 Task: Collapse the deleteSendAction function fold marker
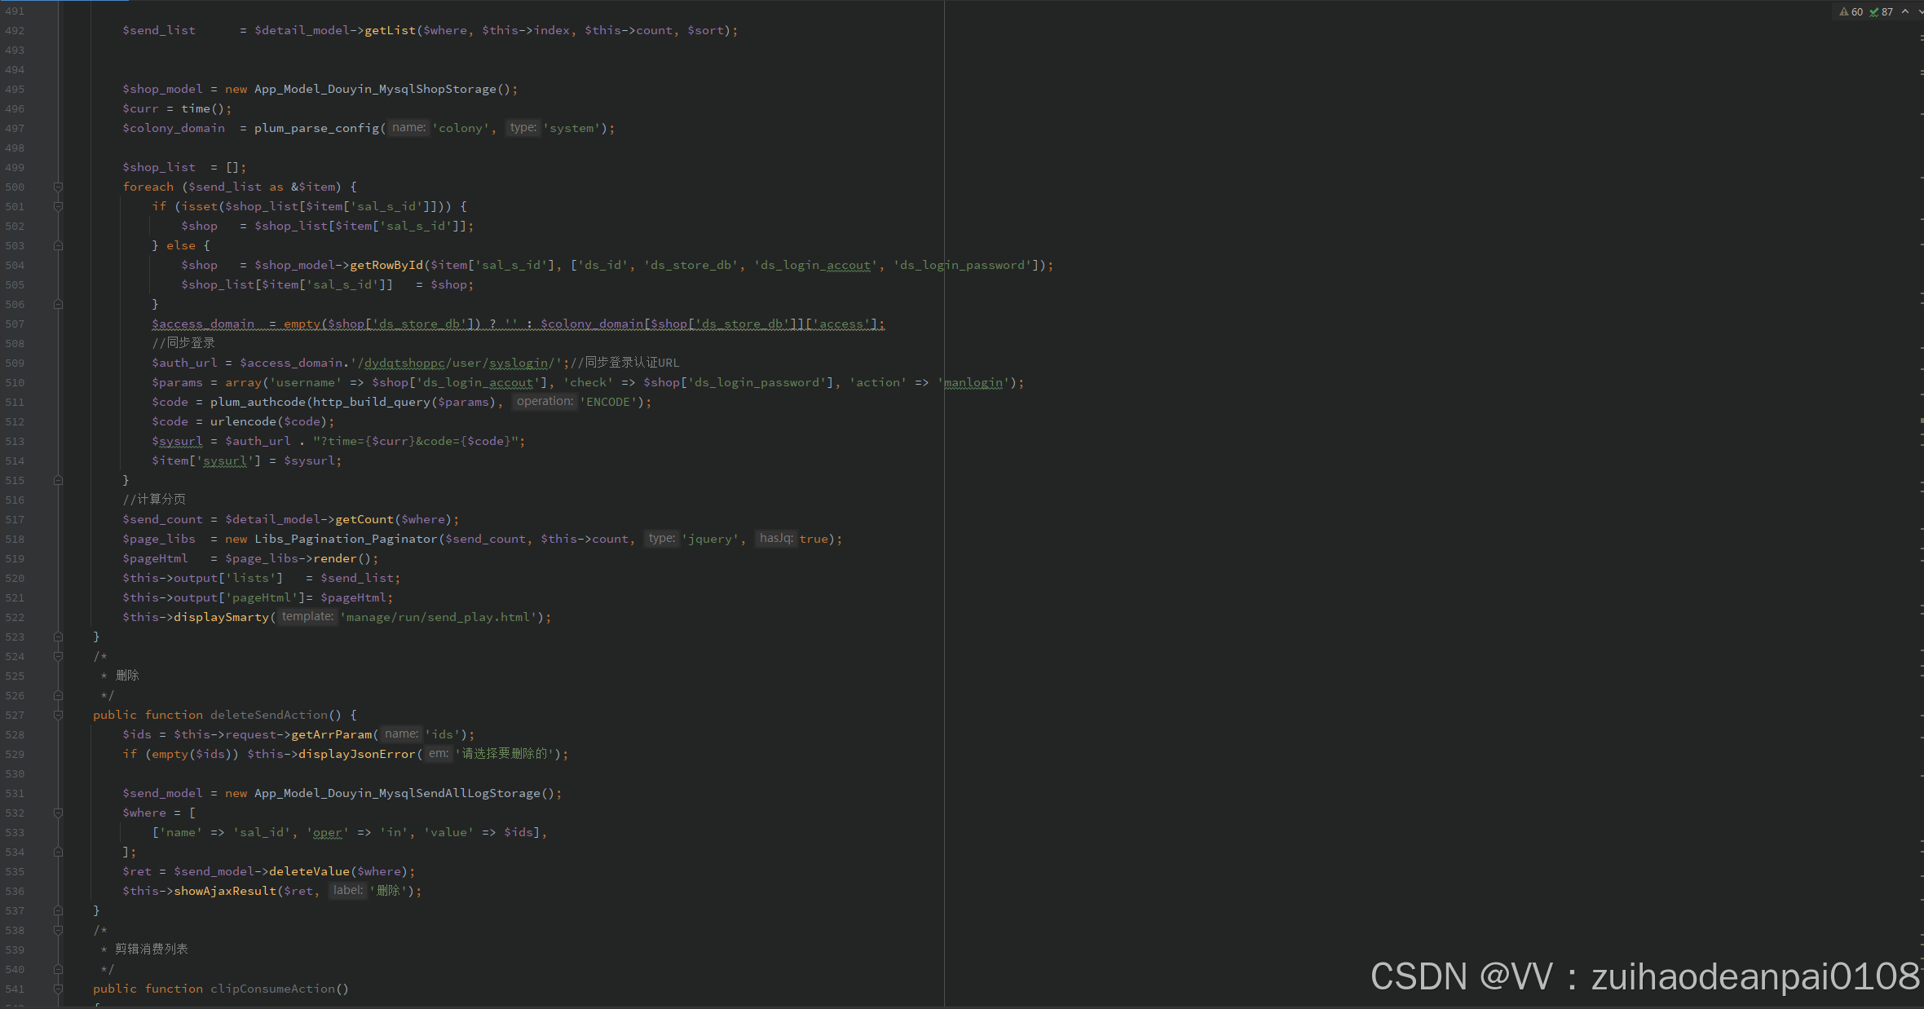click(58, 715)
